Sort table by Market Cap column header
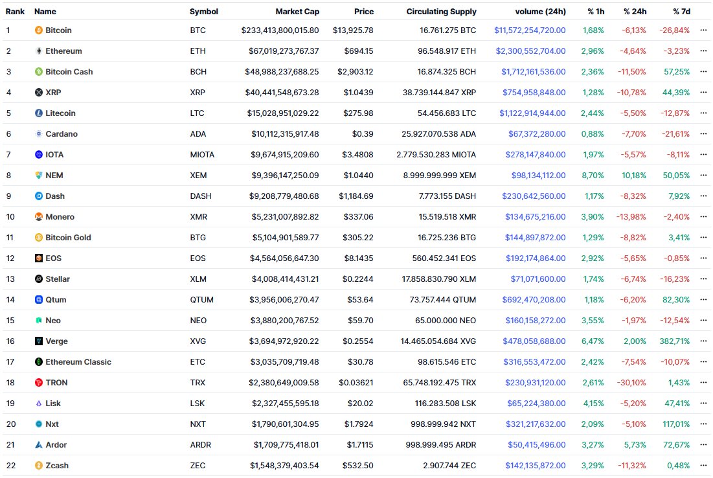 [x=297, y=12]
